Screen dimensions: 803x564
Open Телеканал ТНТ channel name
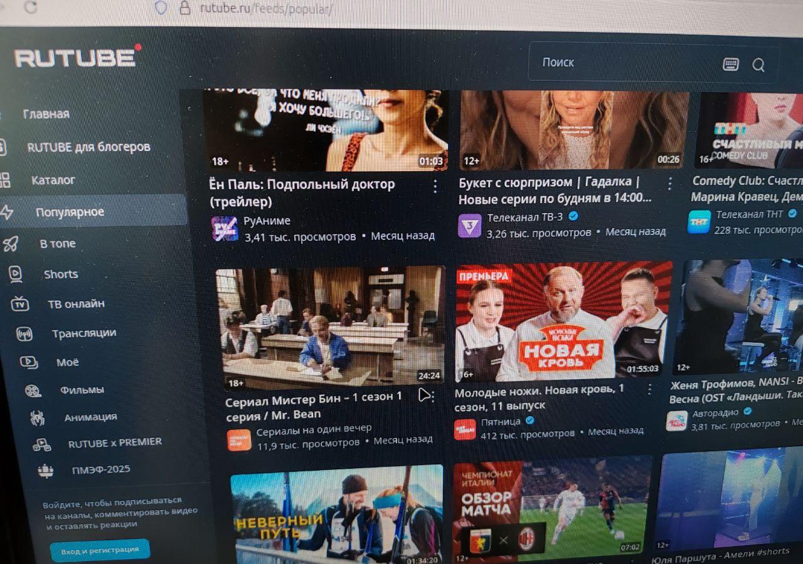[750, 214]
